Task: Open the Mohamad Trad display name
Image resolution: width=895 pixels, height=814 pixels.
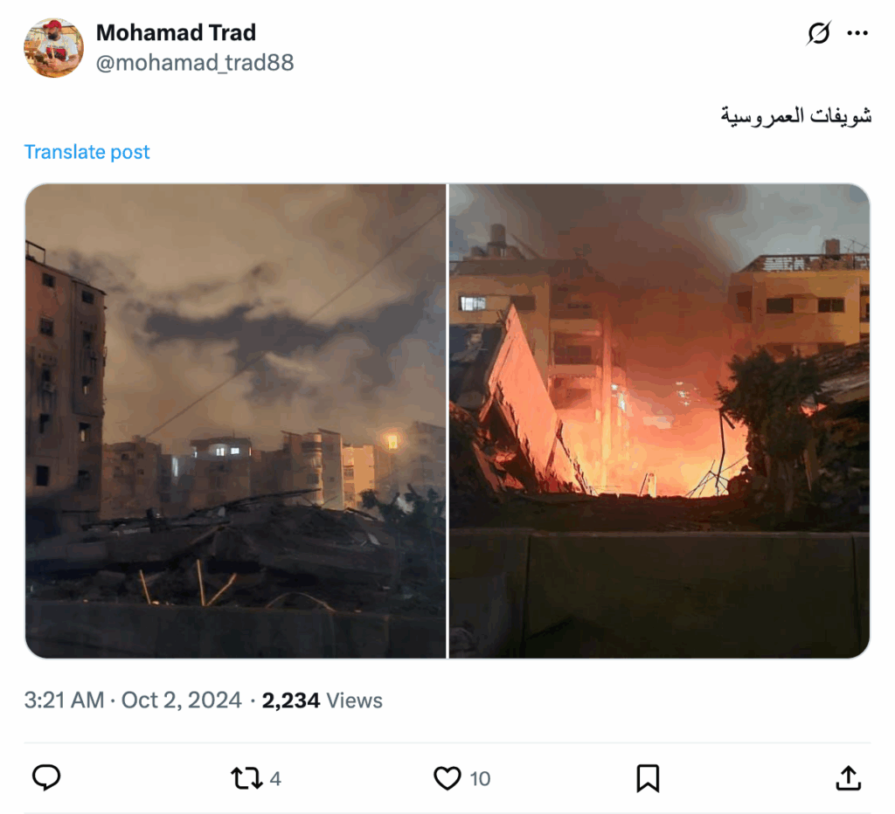Action: pos(176,32)
